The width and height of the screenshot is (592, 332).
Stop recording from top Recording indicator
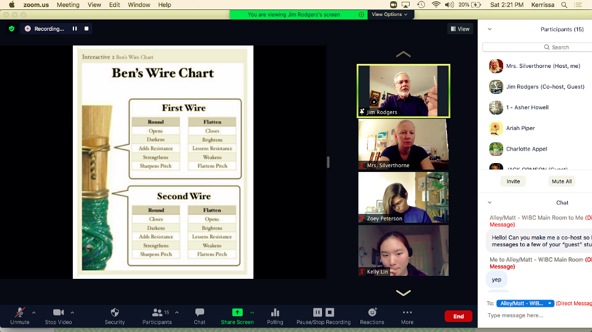[x=86, y=28]
